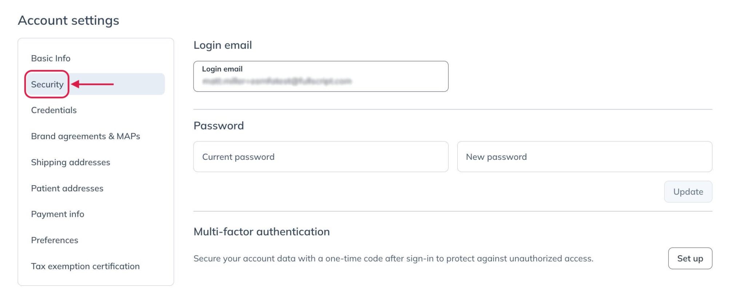745x300 pixels.
Task: Click Set up for multi-factor authentication
Action: [690, 258]
